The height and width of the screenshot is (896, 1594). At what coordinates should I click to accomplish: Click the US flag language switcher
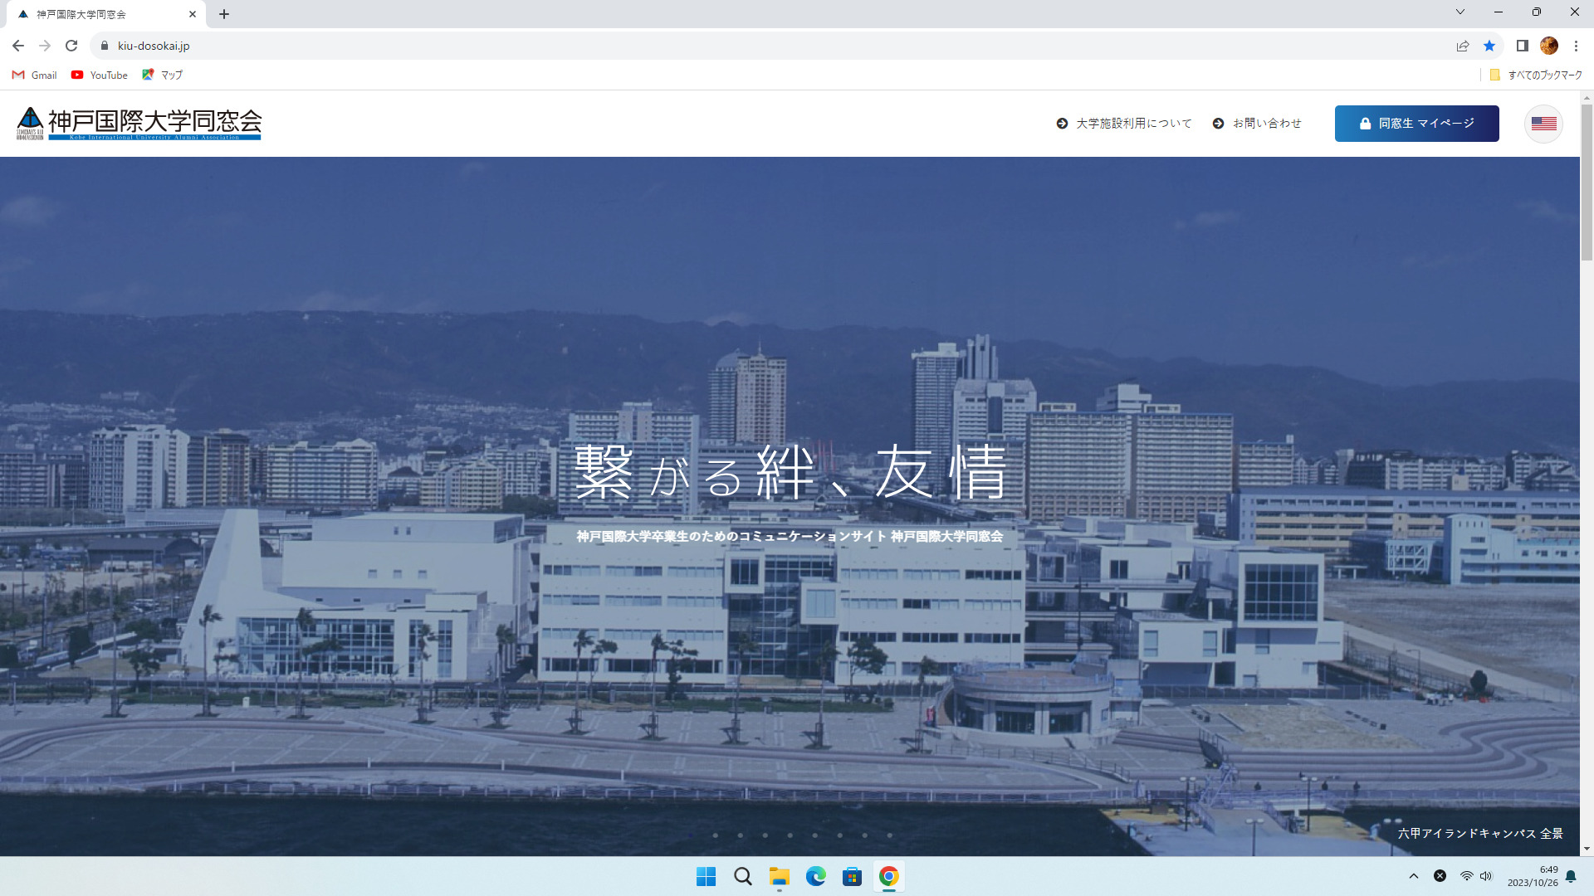(1543, 123)
